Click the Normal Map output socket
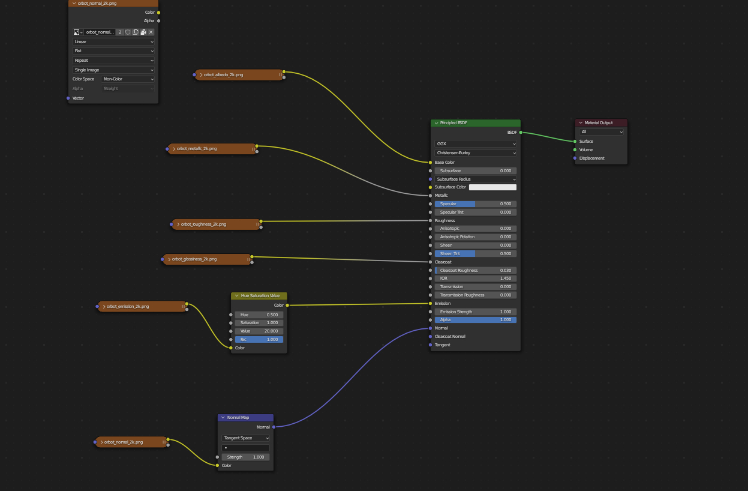The image size is (748, 491). tap(274, 427)
